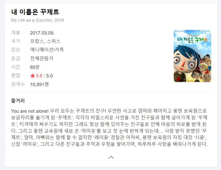Click the movie title 내 이름은 꾸제트

tap(35, 12)
